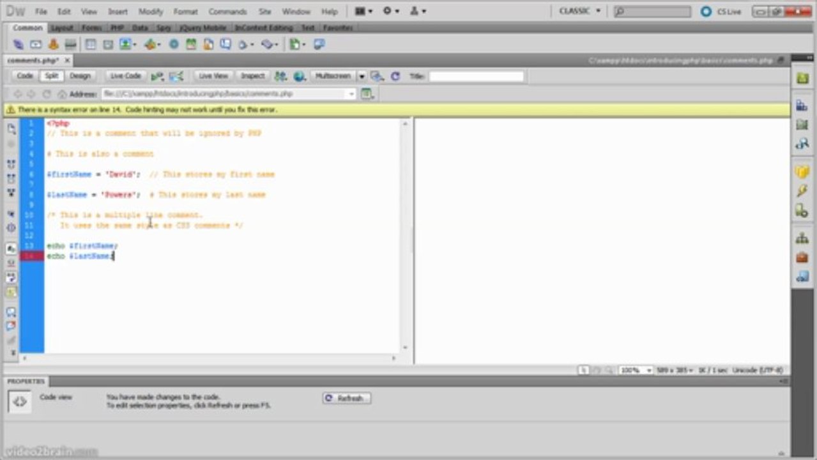817x460 pixels.
Task: Open the Assets panel icon
Action: point(802,257)
